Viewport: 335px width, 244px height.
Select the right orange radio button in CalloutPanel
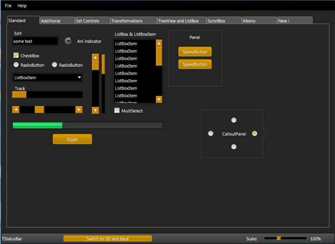pyautogui.click(x=254, y=133)
